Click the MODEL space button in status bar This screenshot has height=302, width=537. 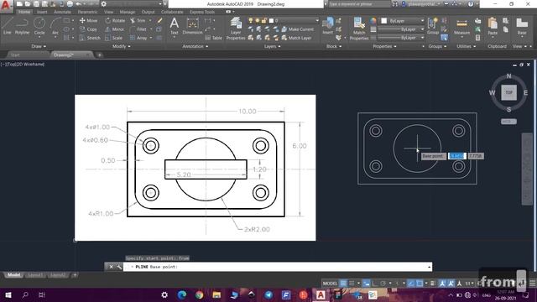click(x=330, y=284)
